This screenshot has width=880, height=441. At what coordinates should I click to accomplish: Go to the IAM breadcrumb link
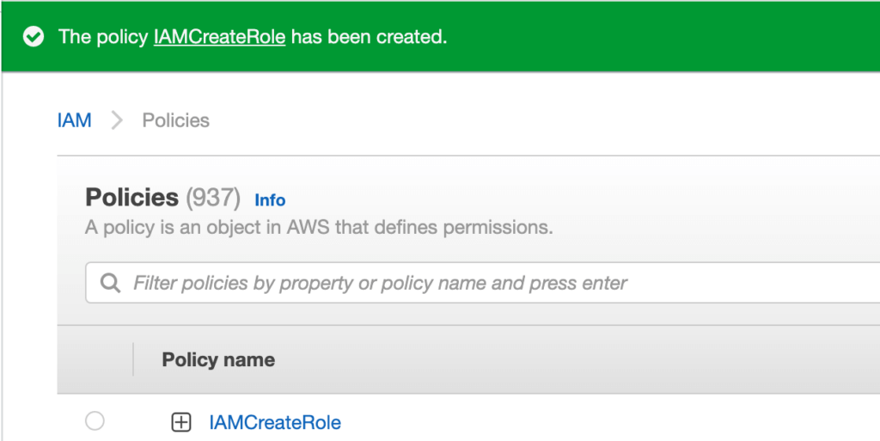point(74,120)
